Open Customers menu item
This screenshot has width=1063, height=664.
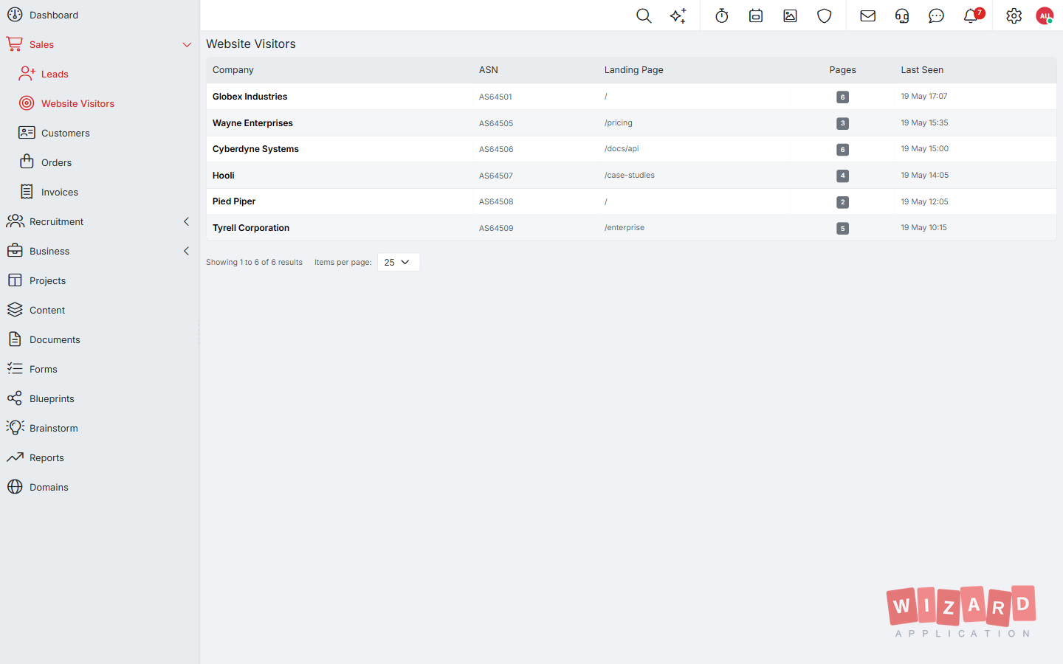(x=66, y=134)
